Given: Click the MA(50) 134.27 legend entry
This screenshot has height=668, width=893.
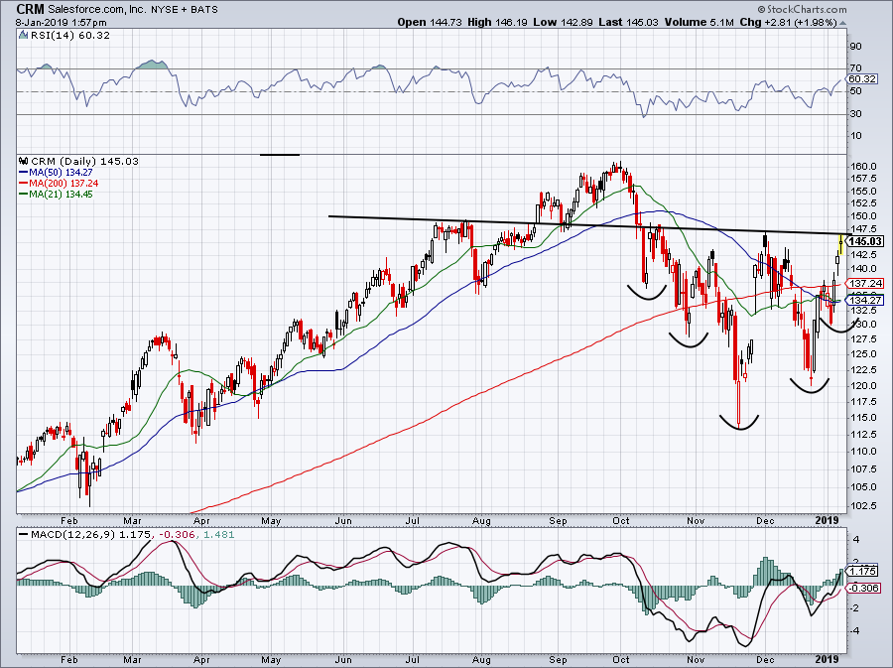Looking at the screenshot, I should pyautogui.click(x=61, y=172).
